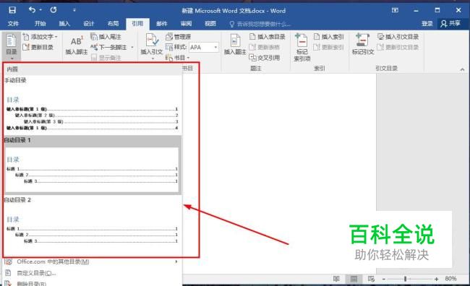Click the 插入引文目录 button

pos(398,37)
